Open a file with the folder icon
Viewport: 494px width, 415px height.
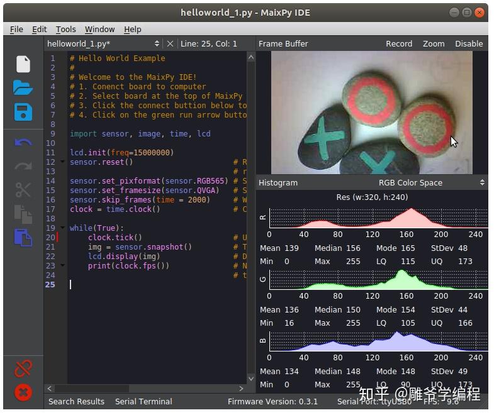click(23, 88)
